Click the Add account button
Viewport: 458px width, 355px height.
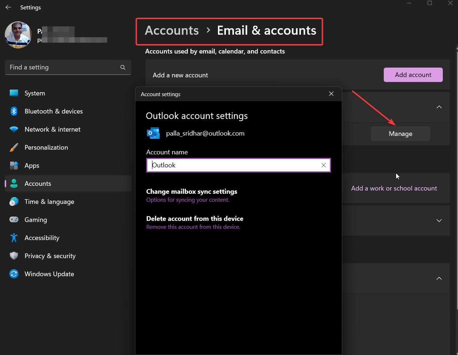coord(413,75)
